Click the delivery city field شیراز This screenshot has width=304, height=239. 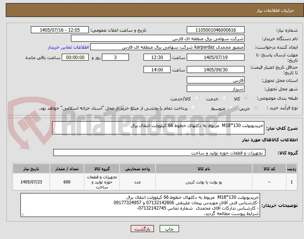tap(216, 88)
